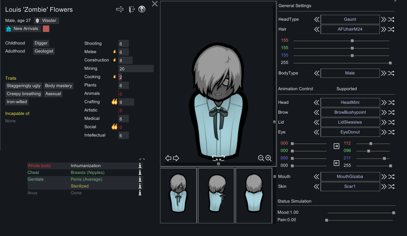Click the home icon beside New Arrivals
The width and height of the screenshot is (407, 236).
tap(9, 29)
